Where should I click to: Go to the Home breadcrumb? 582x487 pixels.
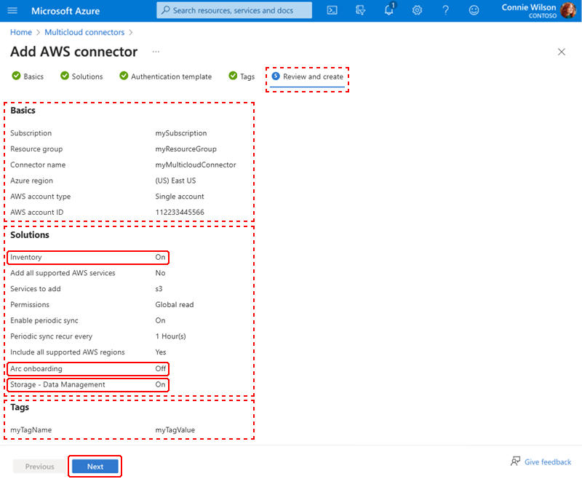(x=21, y=32)
